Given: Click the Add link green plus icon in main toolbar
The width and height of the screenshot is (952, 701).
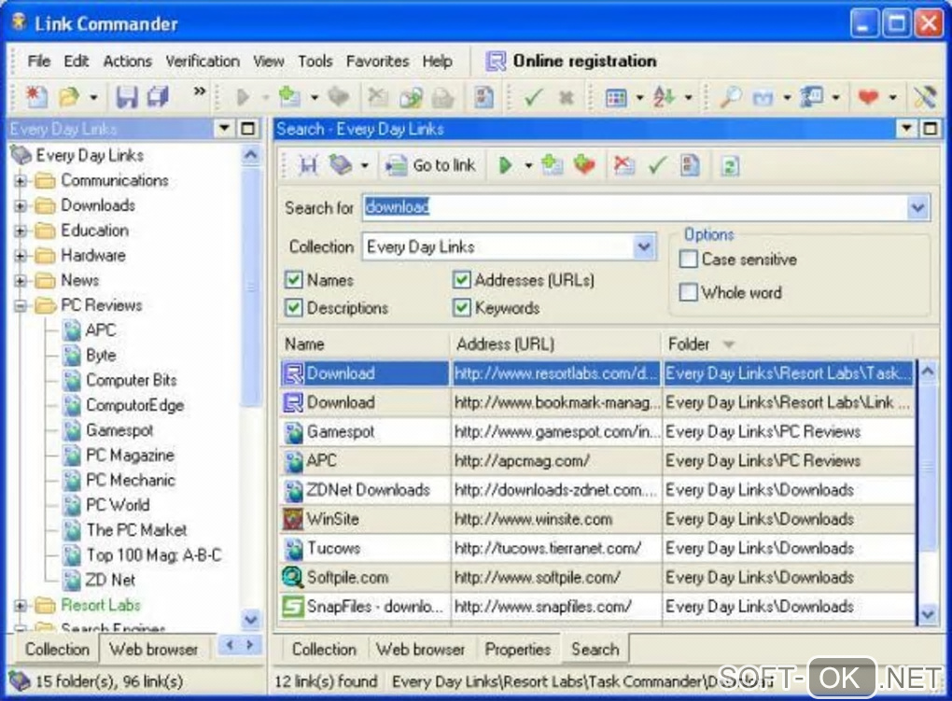Looking at the screenshot, I should 289,96.
